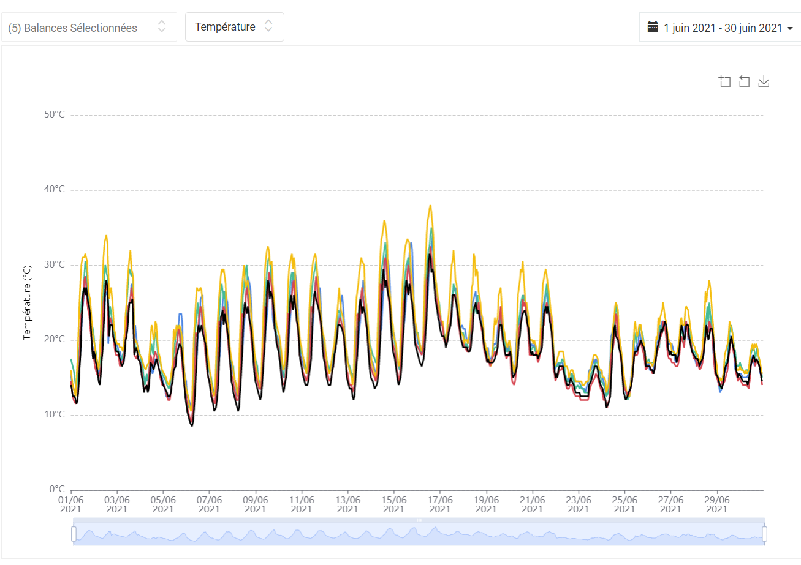Viewport: 801px width, 565px height.
Task: Select the 21/06 2021 date label
Action: [532, 504]
